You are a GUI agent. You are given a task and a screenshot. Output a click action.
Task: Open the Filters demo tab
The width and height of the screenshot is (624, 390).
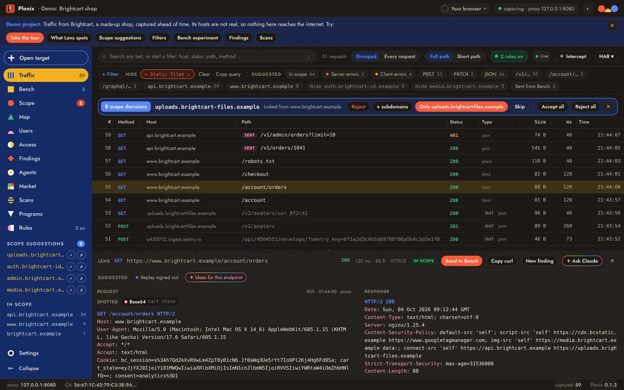point(159,38)
